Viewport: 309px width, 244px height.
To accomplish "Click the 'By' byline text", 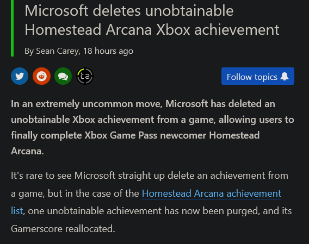I will click(x=29, y=51).
